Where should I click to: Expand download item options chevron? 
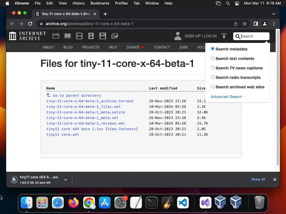[66, 180]
